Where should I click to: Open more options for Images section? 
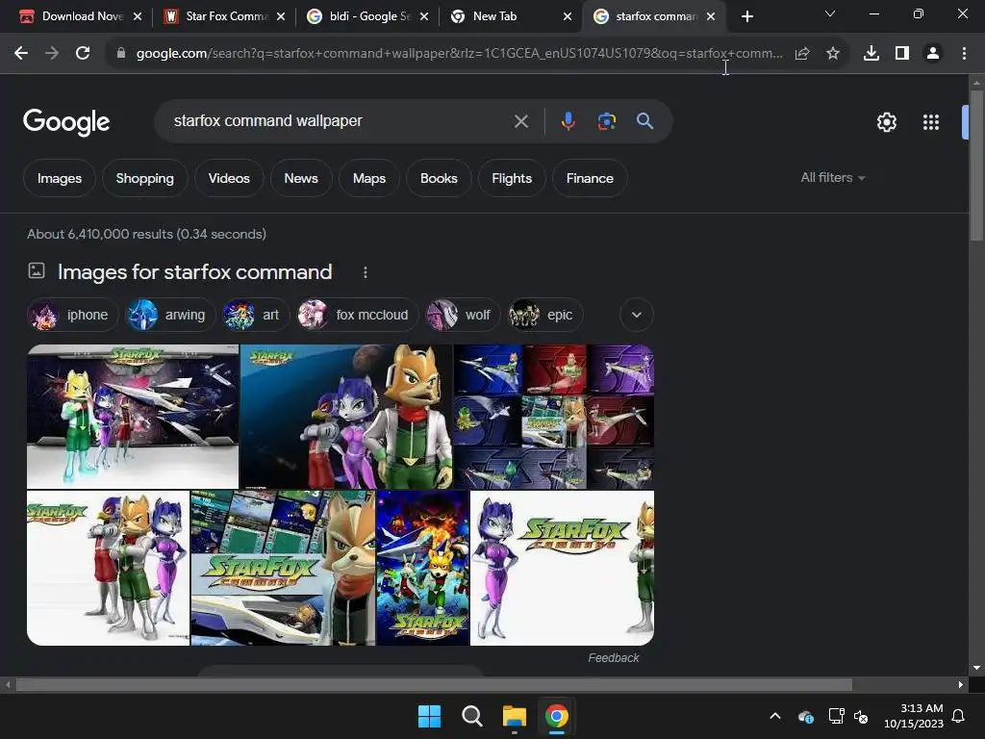coord(365,272)
